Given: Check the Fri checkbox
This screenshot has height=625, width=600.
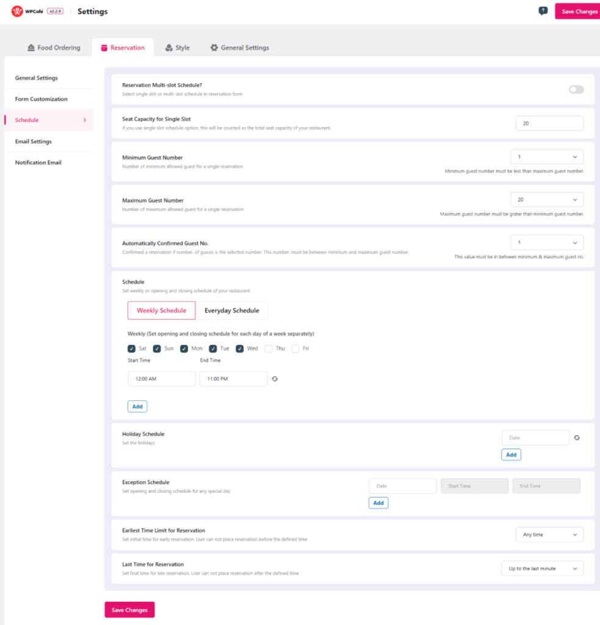Looking at the screenshot, I should tap(295, 349).
